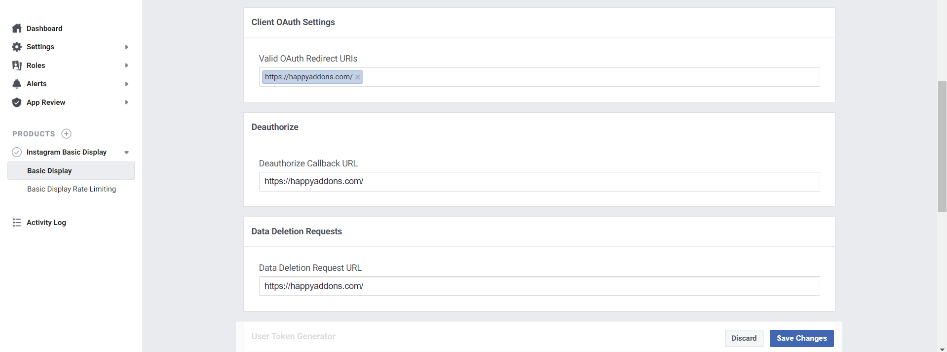
Task: Open Basic Display Rate Limiting
Action: click(72, 189)
